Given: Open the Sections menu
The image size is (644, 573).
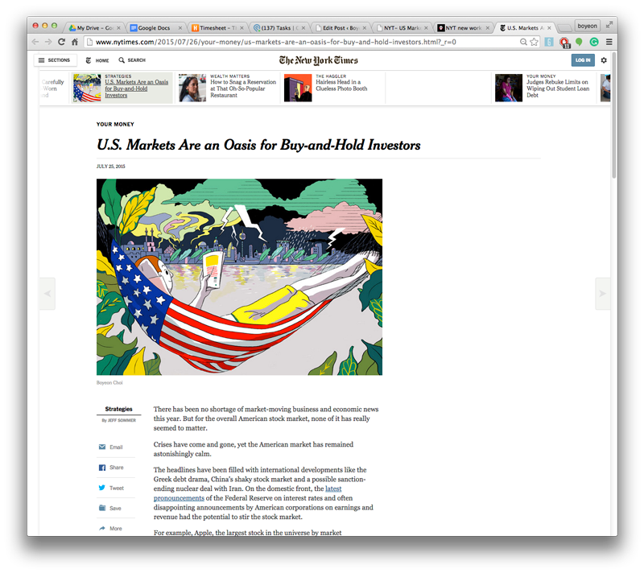Looking at the screenshot, I should 55,60.
